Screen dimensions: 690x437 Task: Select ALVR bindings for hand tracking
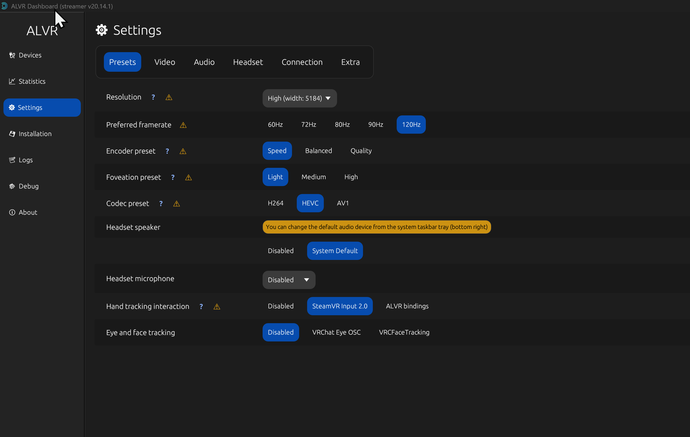407,306
